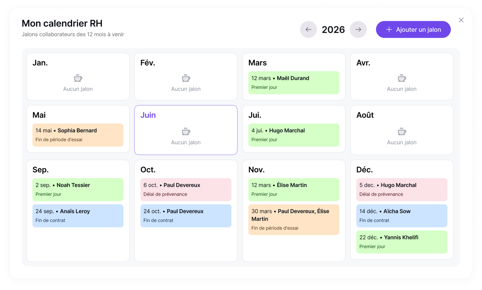
Task: Click the Avr. month heading
Action: [x=363, y=63]
